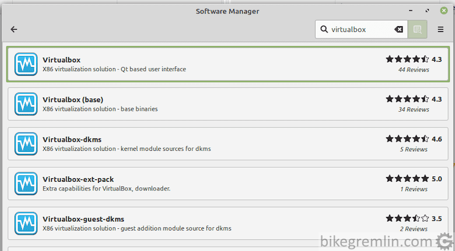Image resolution: width=455 pixels, height=251 pixels.
Task: Click the Virtualbox (base) app icon
Action: (26, 104)
